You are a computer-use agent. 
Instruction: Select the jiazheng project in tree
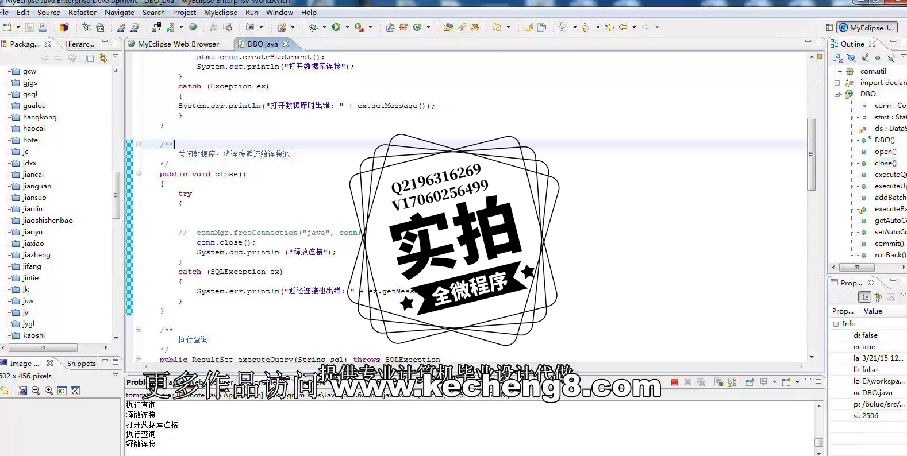point(36,255)
